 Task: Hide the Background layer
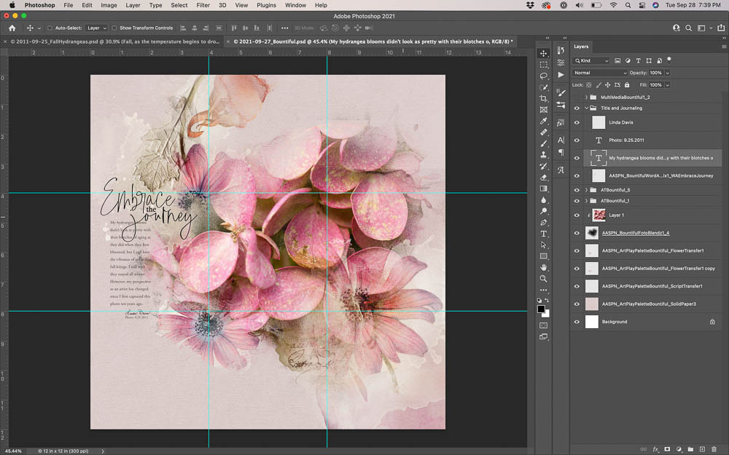pyautogui.click(x=577, y=322)
